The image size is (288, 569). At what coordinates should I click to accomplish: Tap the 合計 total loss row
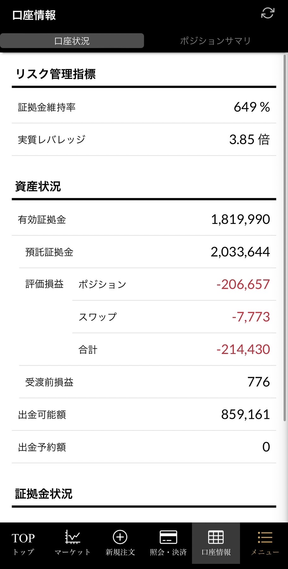[174, 349]
